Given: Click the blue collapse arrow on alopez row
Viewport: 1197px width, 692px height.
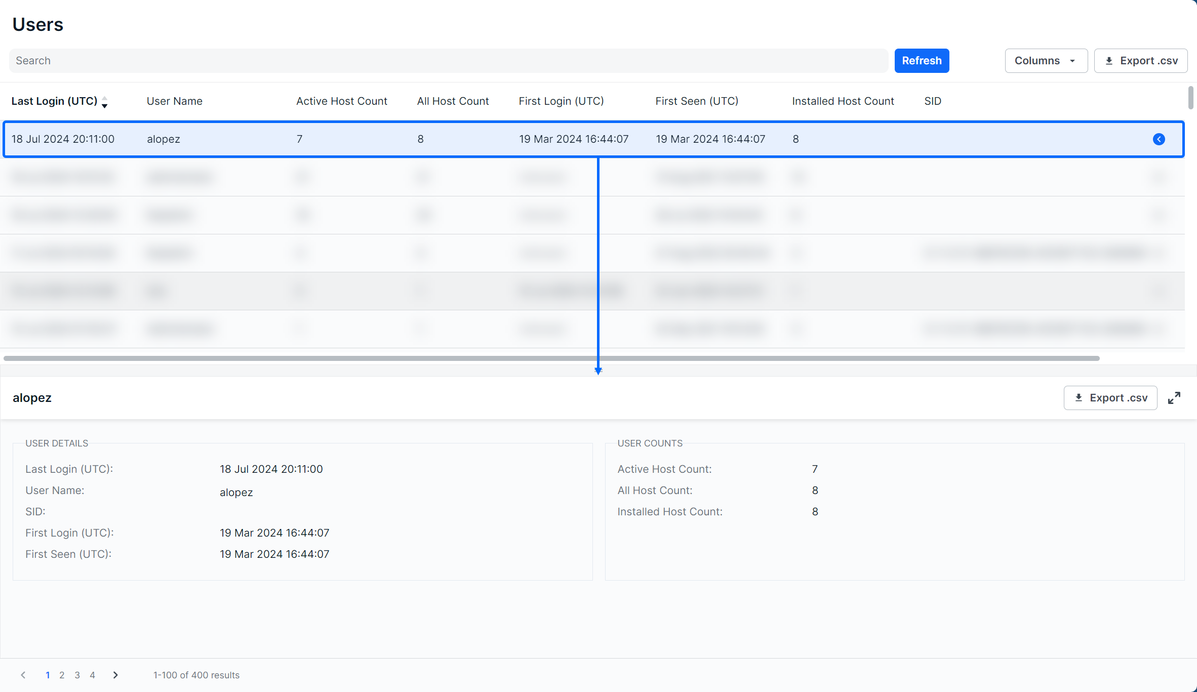Looking at the screenshot, I should pyautogui.click(x=1159, y=139).
